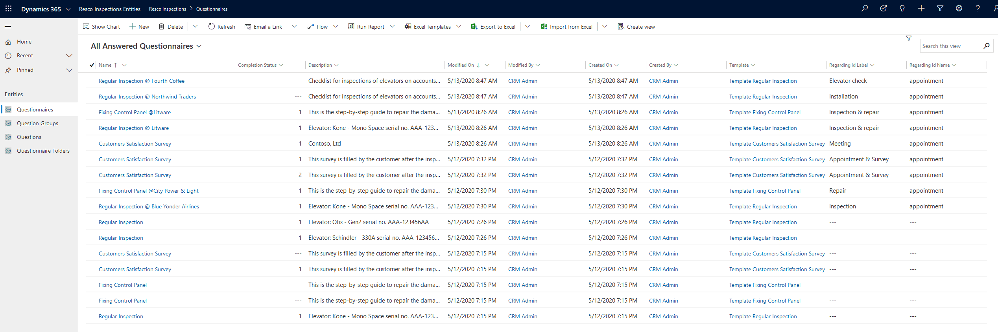
Task: Click the global search magnifier icon
Action: (864, 9)
